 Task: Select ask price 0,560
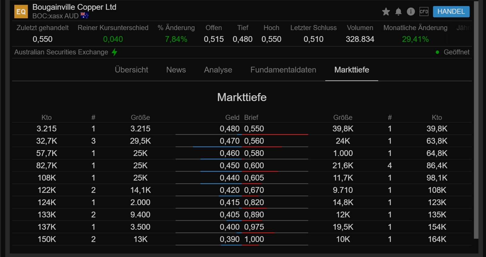(x=254, y=141)
